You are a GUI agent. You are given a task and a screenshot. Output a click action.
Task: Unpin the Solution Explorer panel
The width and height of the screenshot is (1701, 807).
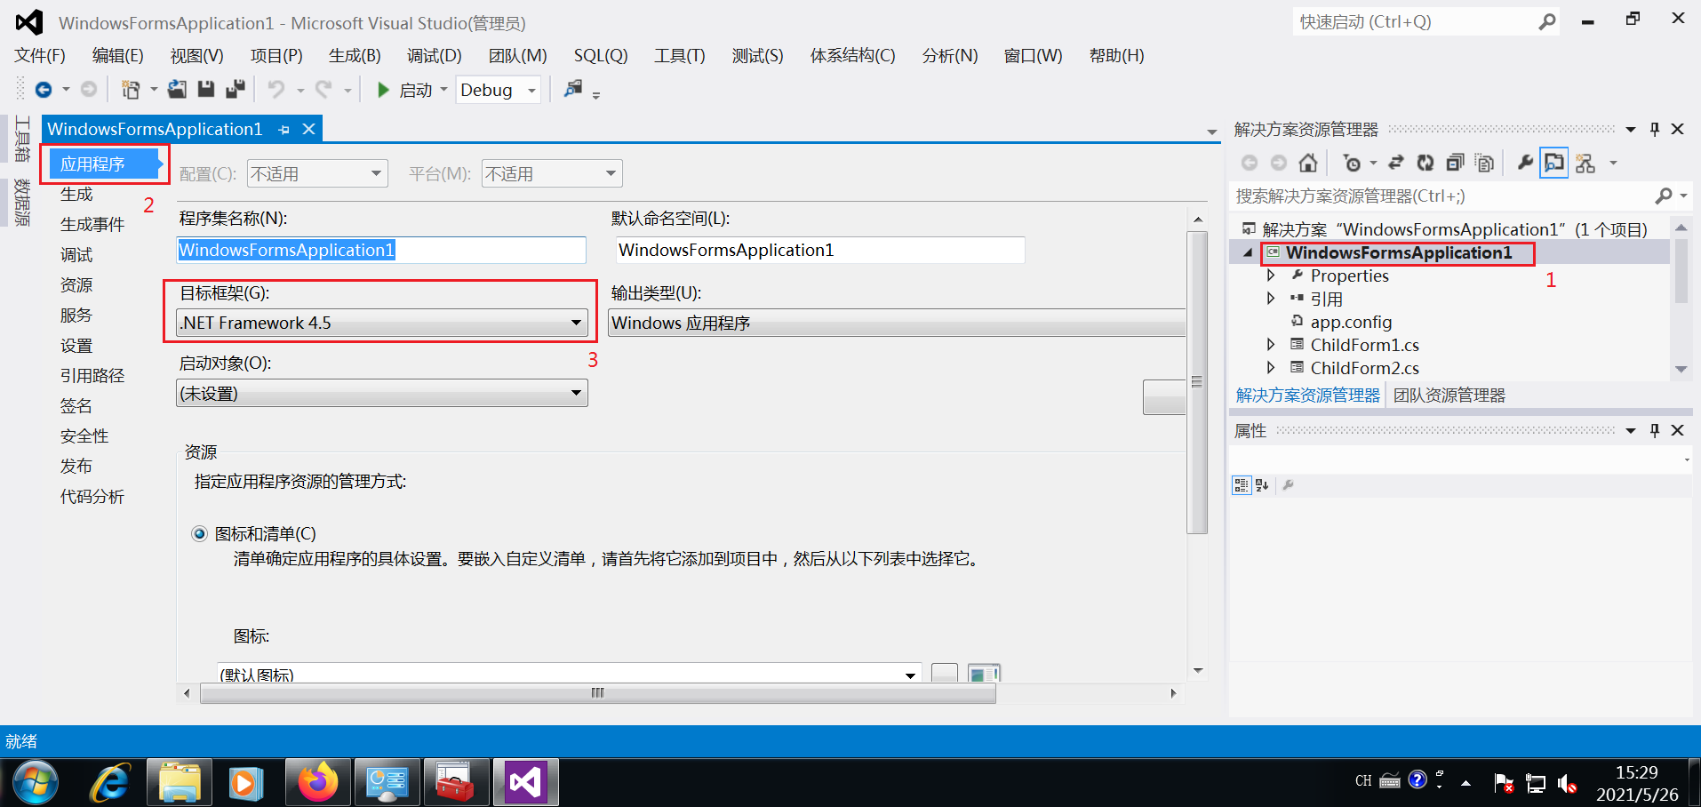pyautogui.click(x=1654, y=129)
